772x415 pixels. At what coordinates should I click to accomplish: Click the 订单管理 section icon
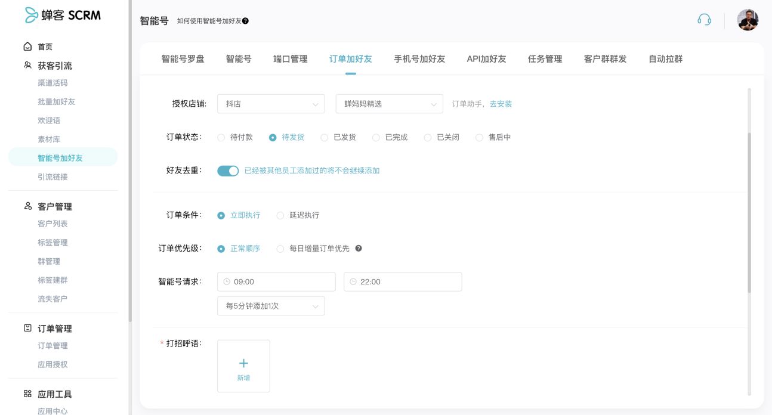[x=27, y=328]
